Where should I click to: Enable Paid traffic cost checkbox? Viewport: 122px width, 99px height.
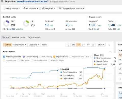tap(32, 61)
